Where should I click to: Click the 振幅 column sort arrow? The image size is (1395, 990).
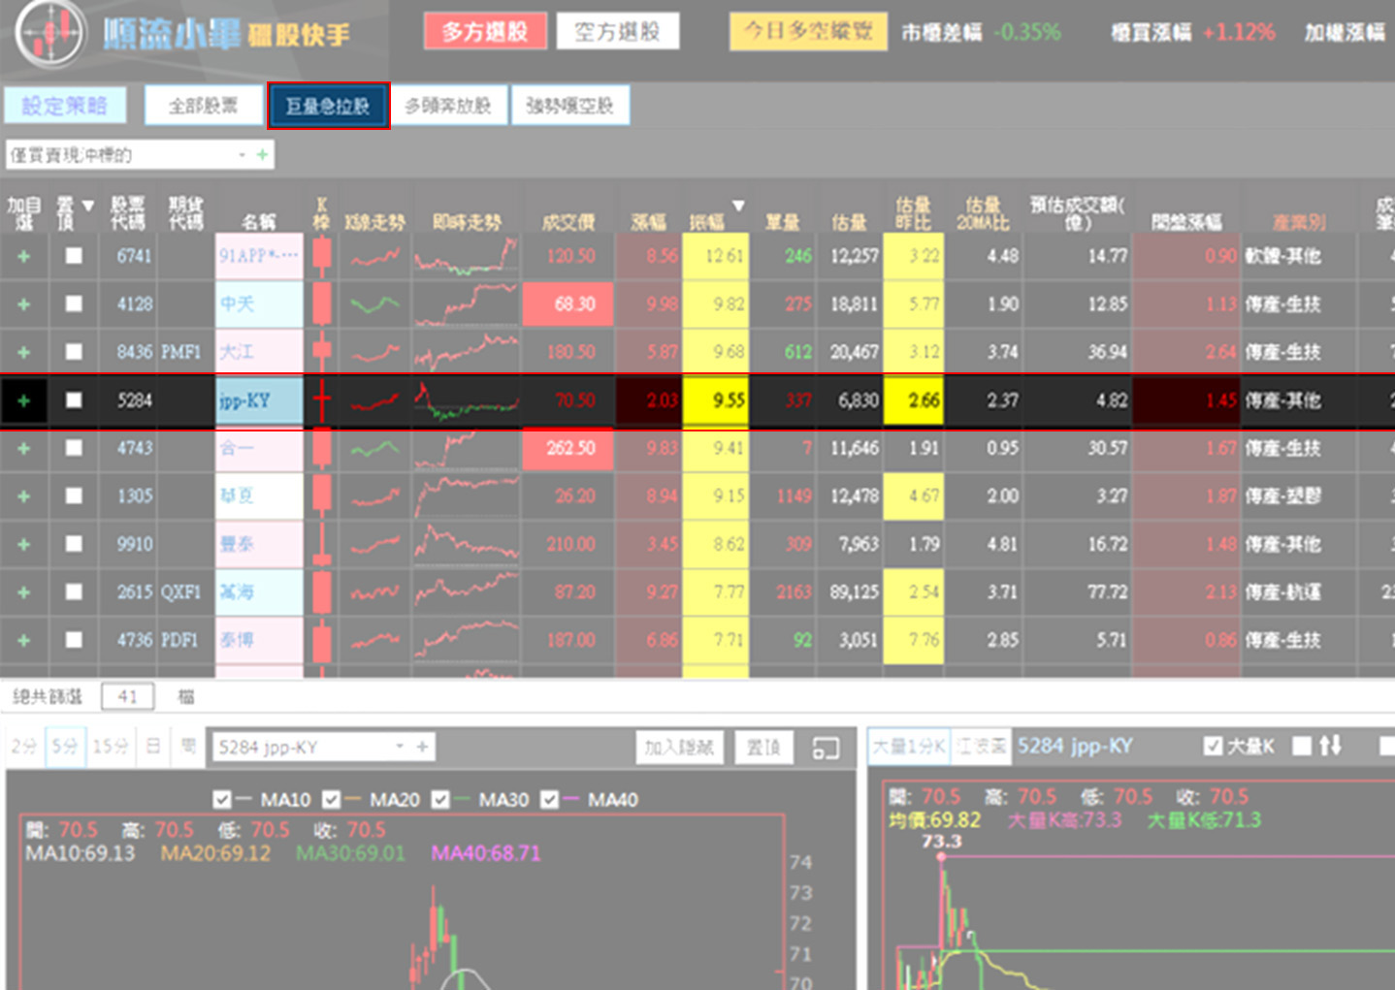[738, 206]
